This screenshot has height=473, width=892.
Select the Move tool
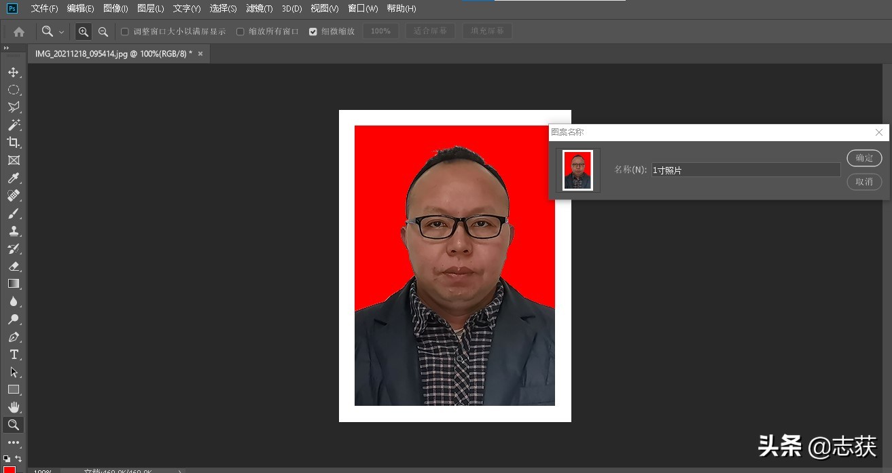point(14,72)
